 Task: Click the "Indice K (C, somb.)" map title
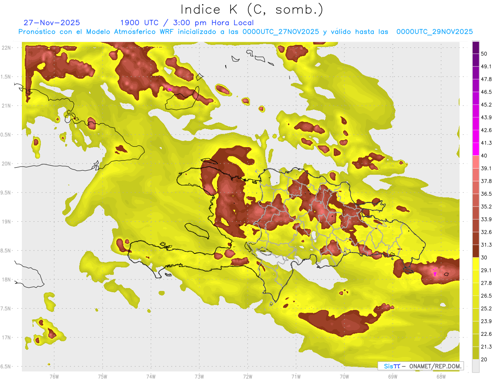[x=252, y=9]
